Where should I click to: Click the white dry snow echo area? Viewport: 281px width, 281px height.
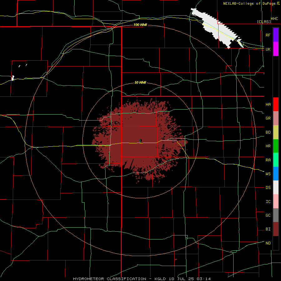tap(217, 29)
